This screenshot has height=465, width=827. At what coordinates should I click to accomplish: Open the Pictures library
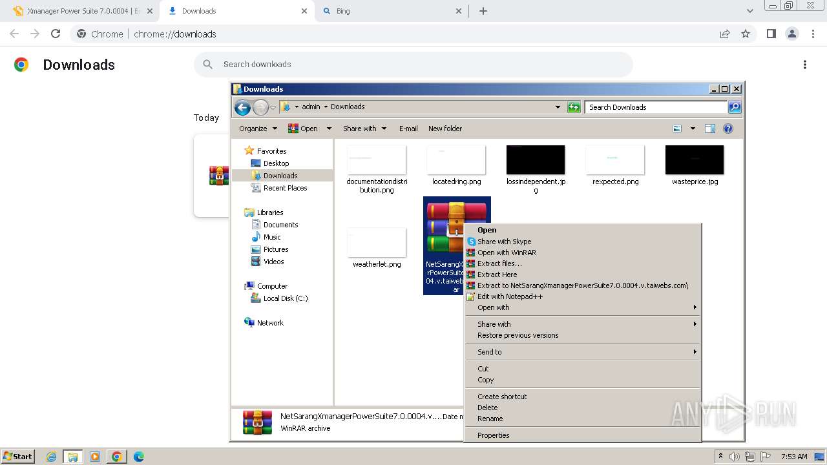pos(276,249)
